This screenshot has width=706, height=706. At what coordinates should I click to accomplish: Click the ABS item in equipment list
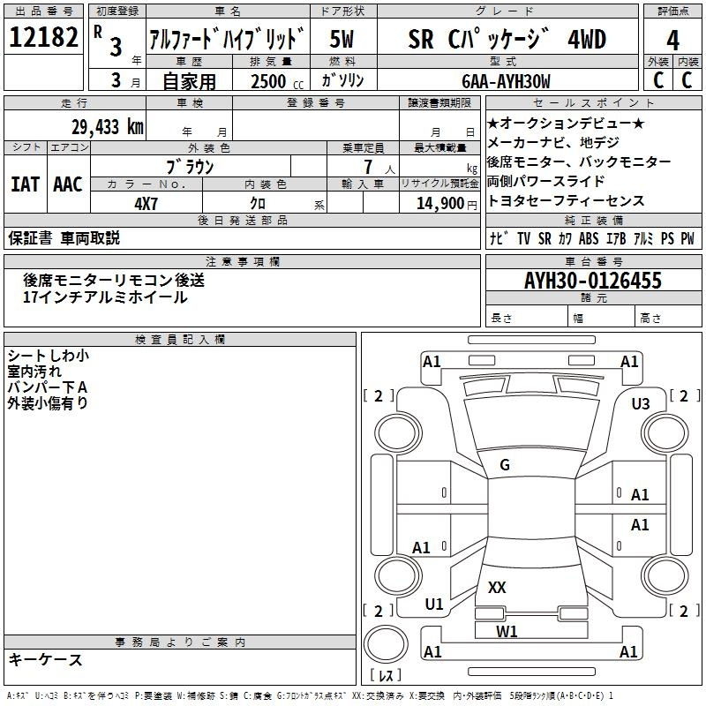pos(588,239)
